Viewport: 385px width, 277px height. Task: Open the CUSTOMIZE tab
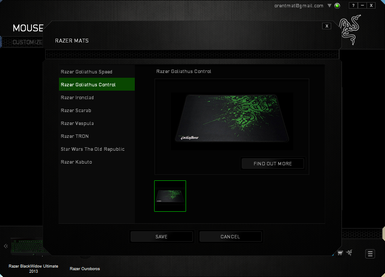click(27, 42)
